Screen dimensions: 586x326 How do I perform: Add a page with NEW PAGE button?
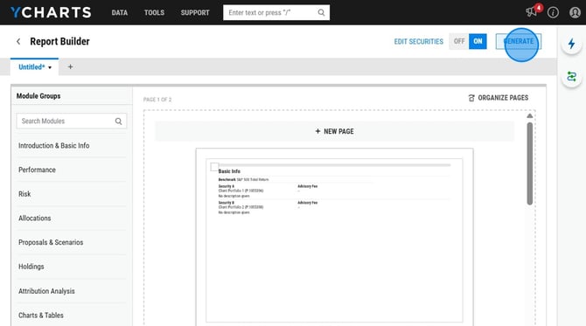[x=334, y=131]
